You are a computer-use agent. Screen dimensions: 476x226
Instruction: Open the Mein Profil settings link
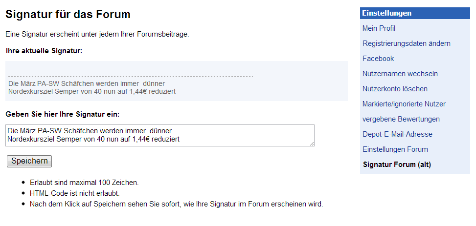[x=379, y=28]
